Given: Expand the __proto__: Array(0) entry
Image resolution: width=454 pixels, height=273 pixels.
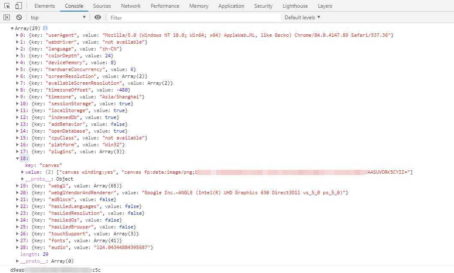Looking at the screenshot, I should [18, 261].
